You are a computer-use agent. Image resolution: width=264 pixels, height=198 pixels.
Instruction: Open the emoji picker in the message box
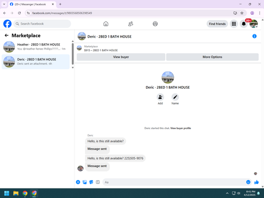[x=248, y=182]
